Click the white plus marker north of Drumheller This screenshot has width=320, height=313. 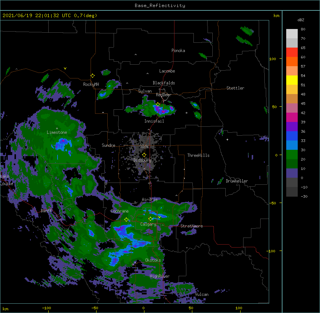click(227, 139)
